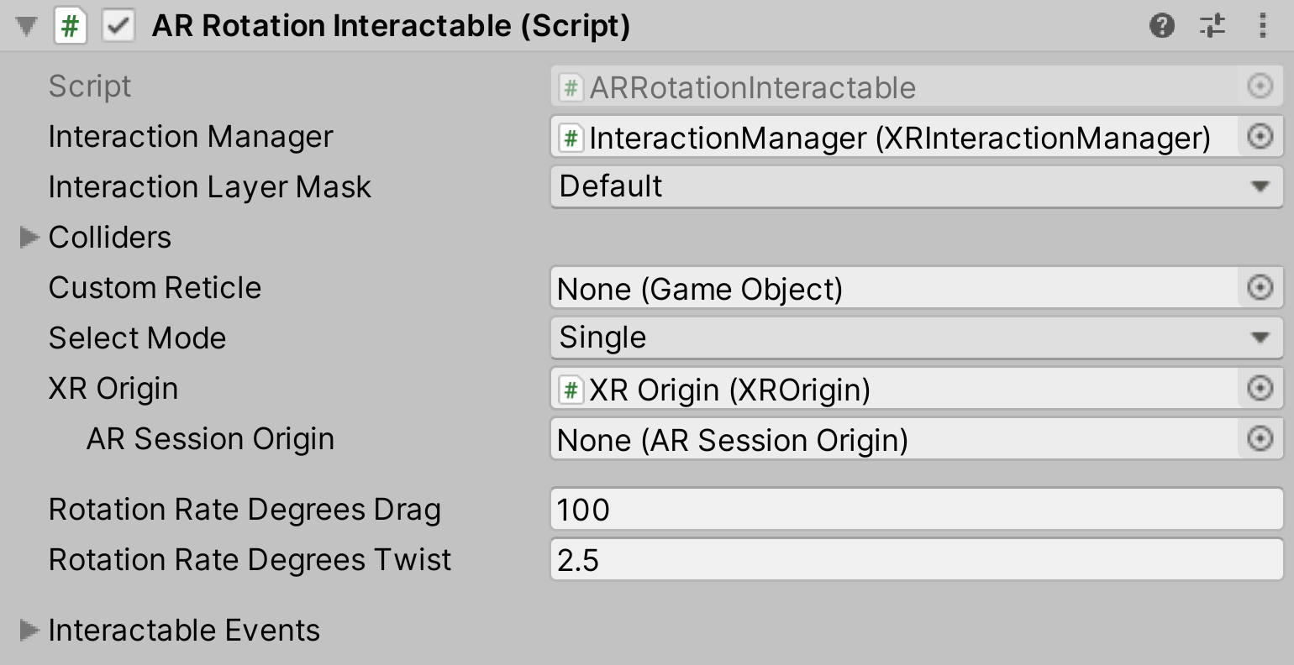1294x665 pixels.
Task: Open the Custom Reticle object picker
Action: tap(1260, 288)
